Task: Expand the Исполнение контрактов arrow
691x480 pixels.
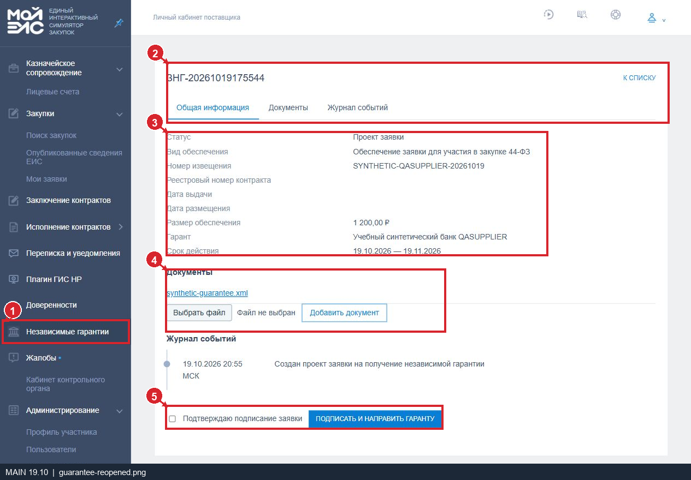Action: coord(120,227)
